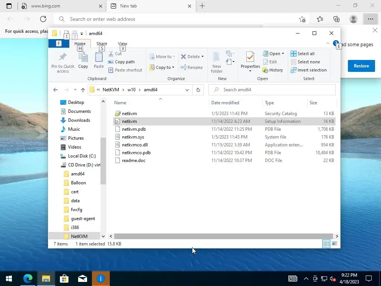381x286 pixels.
Task: Collapse the ribbon with chevron
Action: click(327, 43)
